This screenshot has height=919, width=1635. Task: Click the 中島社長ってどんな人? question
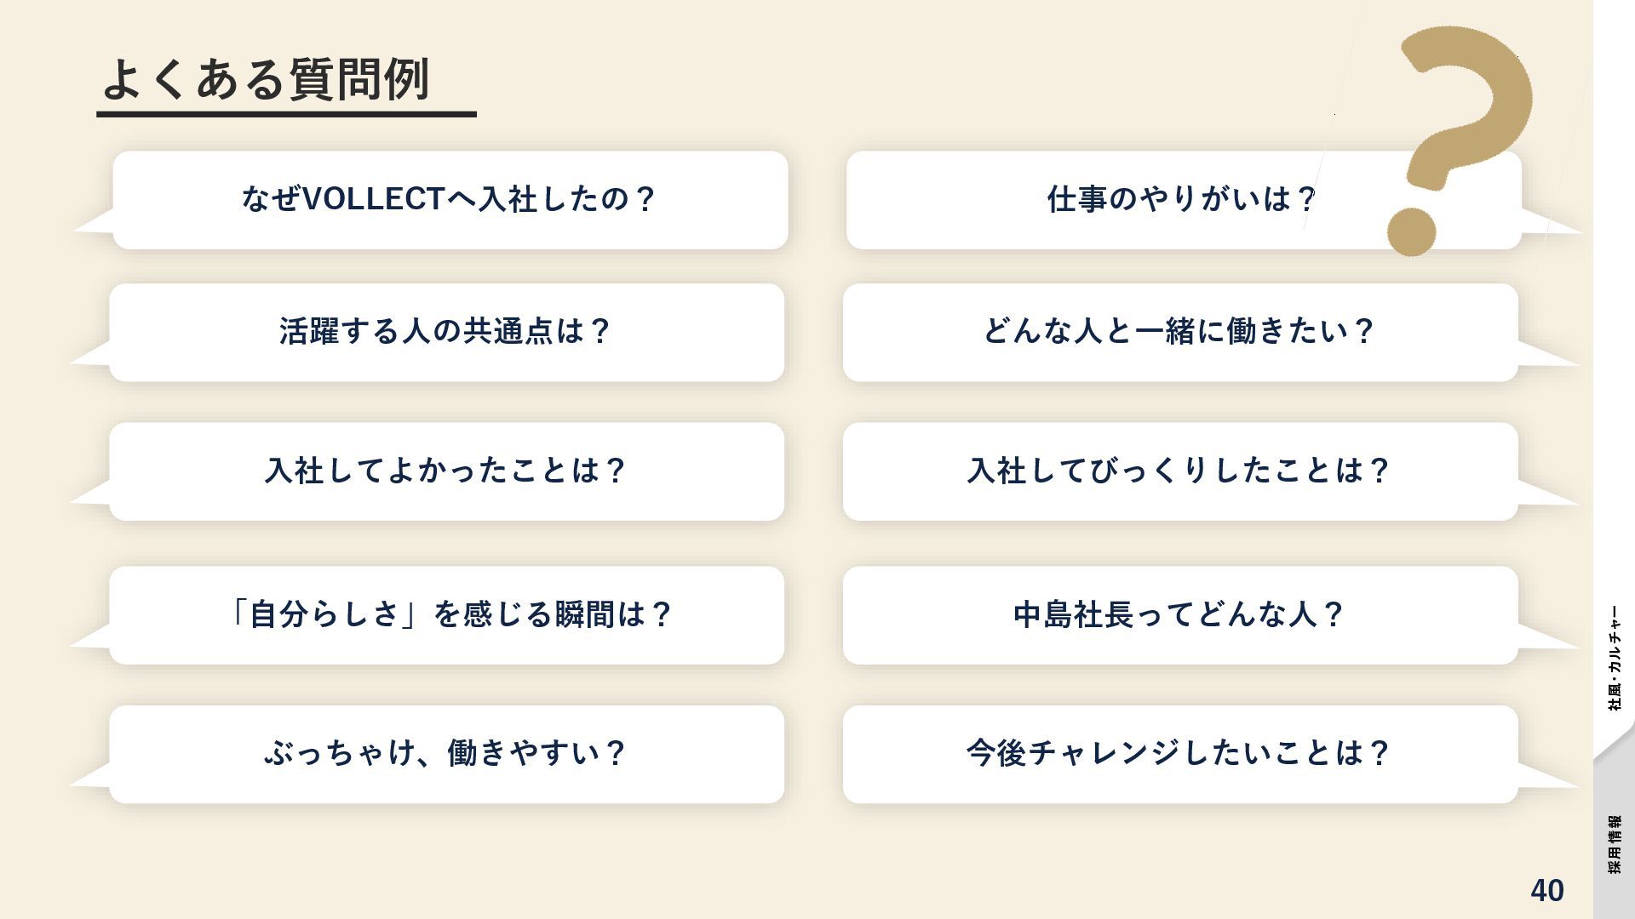(1179, 614)
